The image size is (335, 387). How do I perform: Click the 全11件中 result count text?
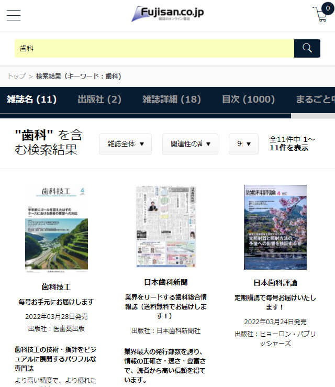(x=292, y=143)
